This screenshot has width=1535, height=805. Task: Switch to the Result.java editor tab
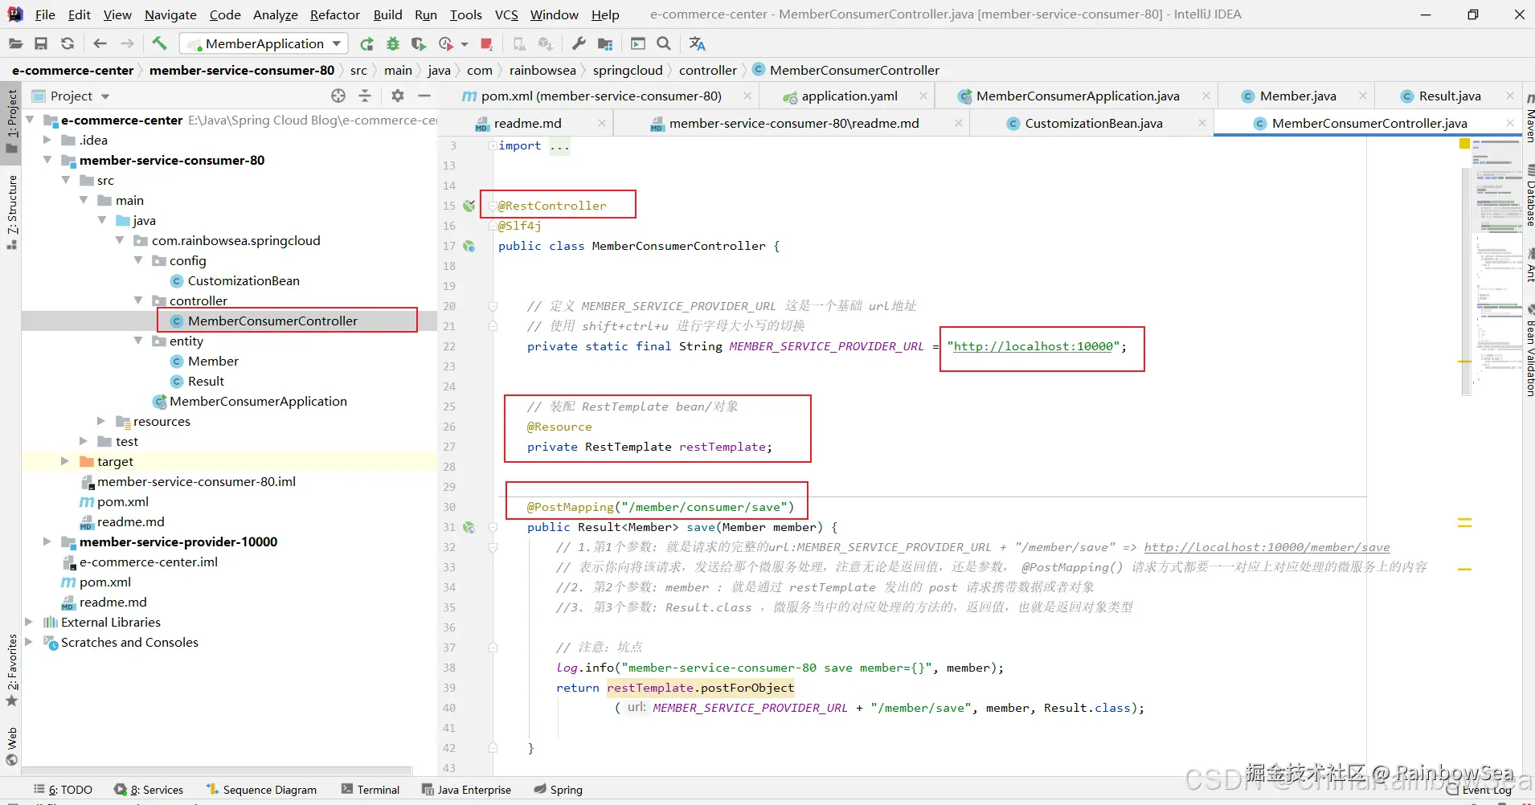coord(1449,96)
